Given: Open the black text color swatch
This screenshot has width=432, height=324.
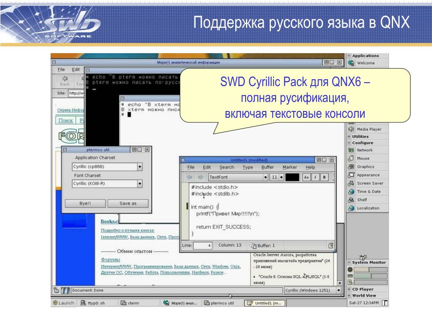Looking at the screenshot, I should pos(292,177).
